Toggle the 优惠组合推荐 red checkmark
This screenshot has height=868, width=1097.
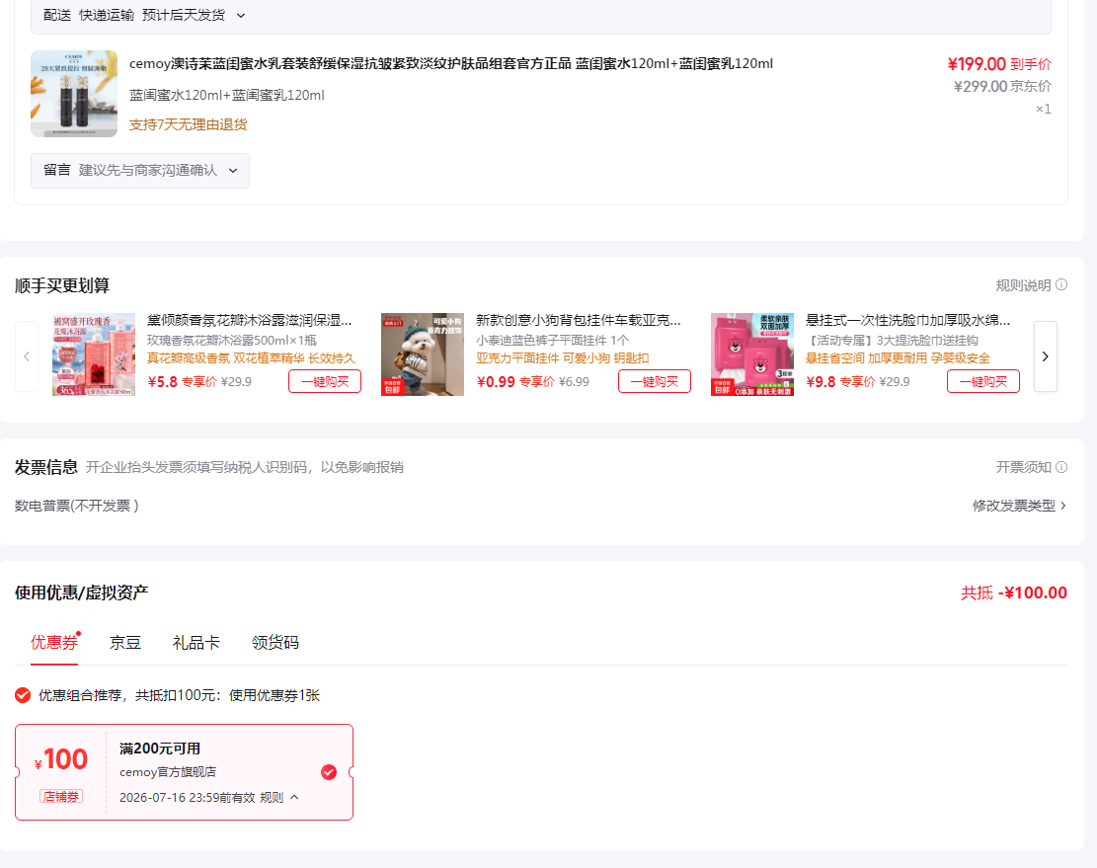23,695
